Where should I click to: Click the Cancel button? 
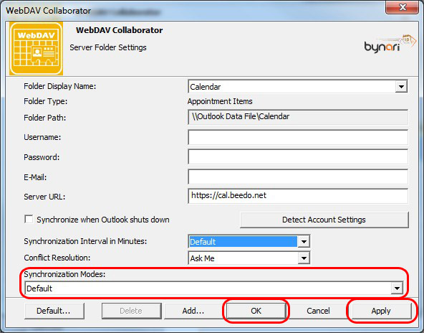pyautogui.click(x=318, y=311)
